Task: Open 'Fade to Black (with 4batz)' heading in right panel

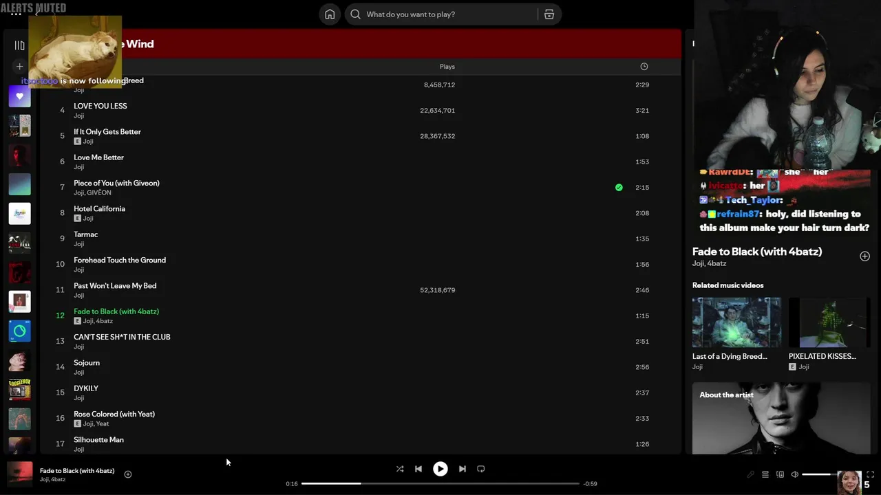Action: click(x=757, y=252)
